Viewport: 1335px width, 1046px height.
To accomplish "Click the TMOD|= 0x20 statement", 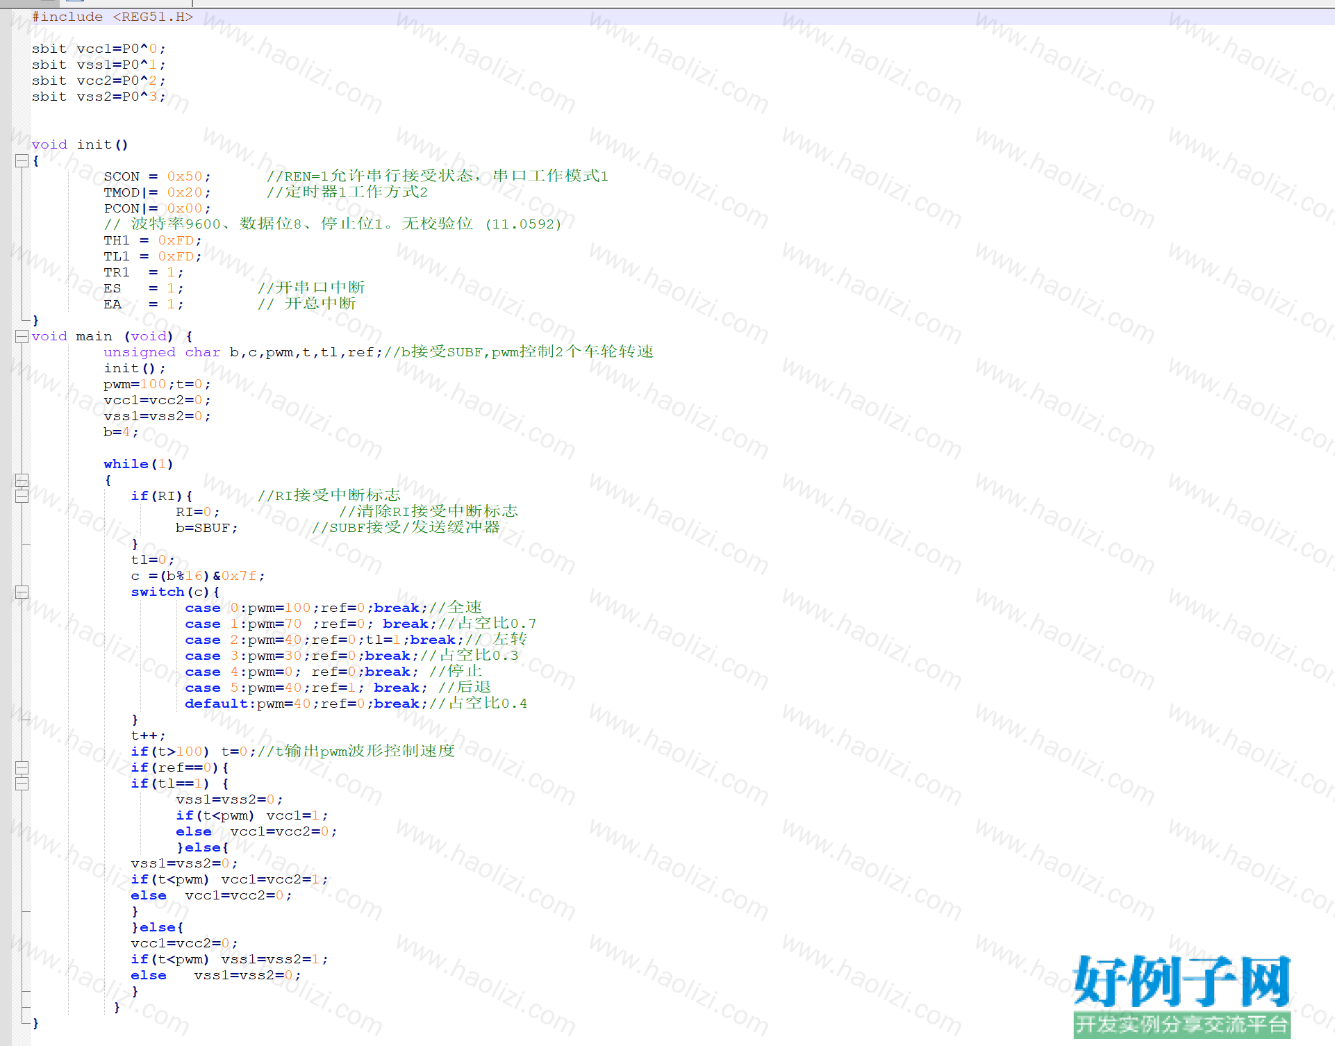I will click(157, 192).
